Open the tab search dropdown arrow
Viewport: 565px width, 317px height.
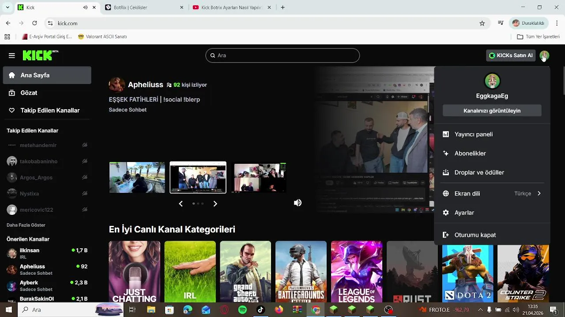tap(8, 7)
